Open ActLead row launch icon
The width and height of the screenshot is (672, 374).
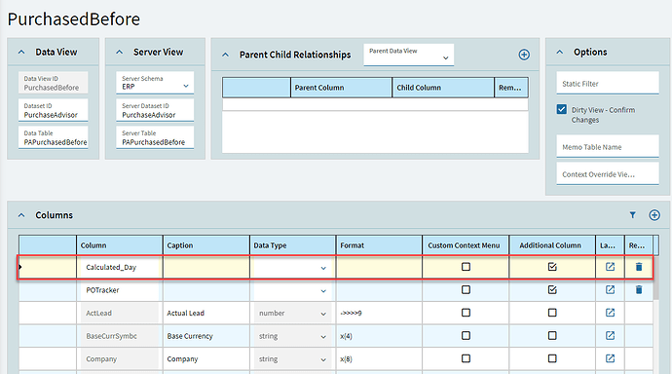tap(610, 313)
